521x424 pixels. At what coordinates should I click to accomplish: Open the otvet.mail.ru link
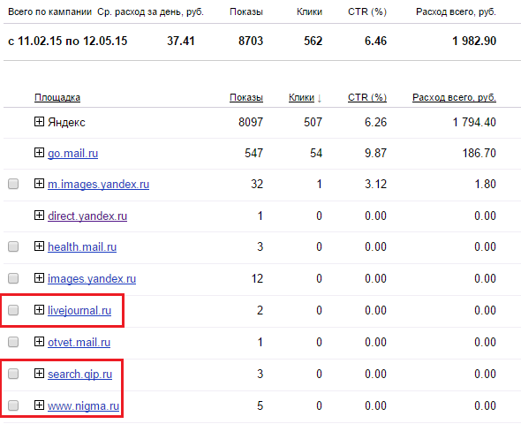click(x=79, y=343)
